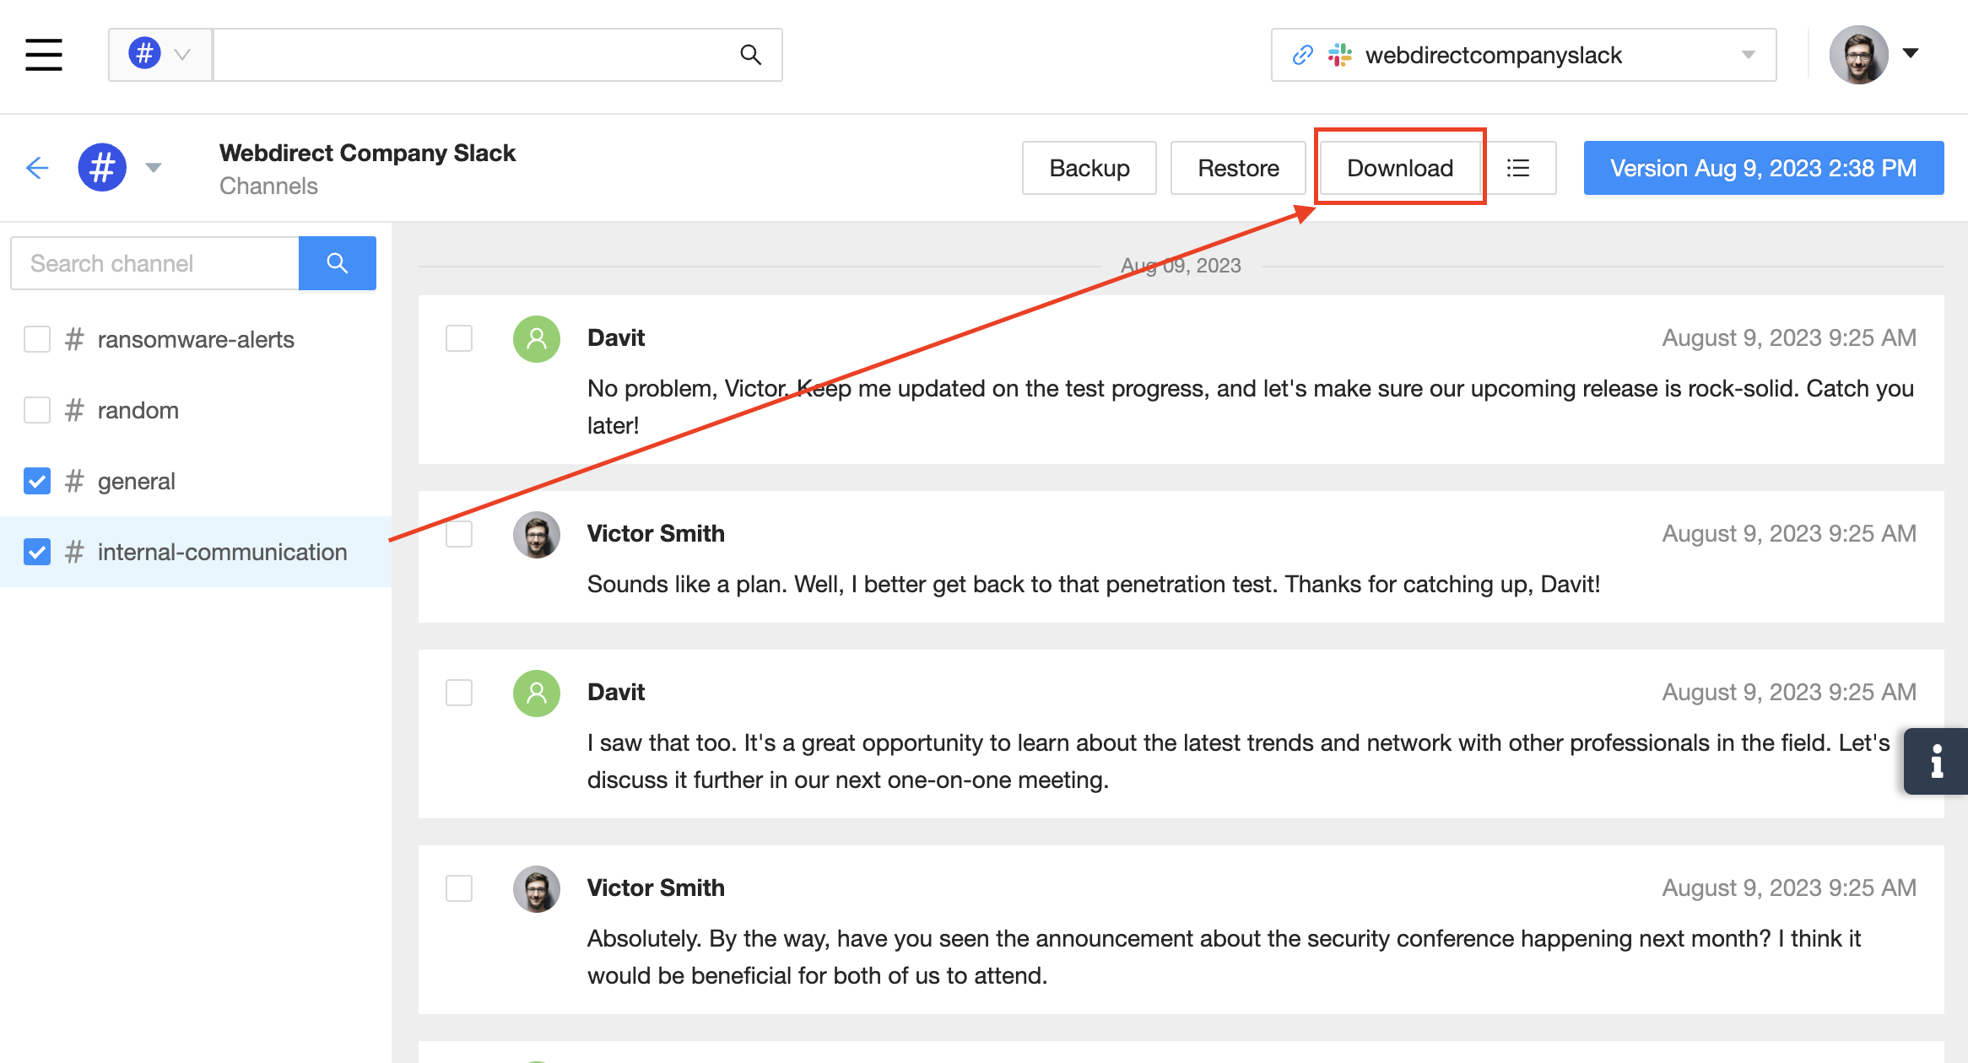Check the ransomware-alerts channel checkbox
Screen dimensions: 1968x1063
(37, 339)
